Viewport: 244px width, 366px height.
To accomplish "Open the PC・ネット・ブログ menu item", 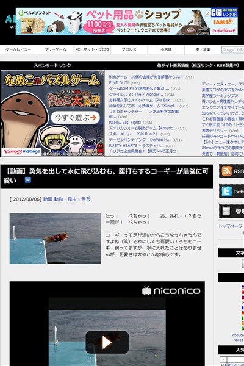I will (x=92, y=50).
